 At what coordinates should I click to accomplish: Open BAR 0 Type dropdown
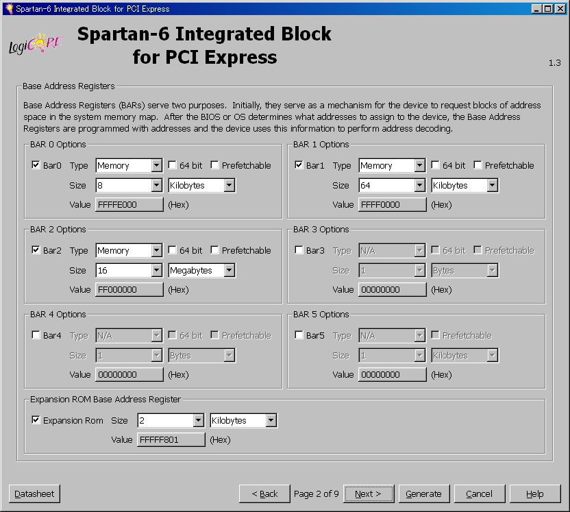156,166
